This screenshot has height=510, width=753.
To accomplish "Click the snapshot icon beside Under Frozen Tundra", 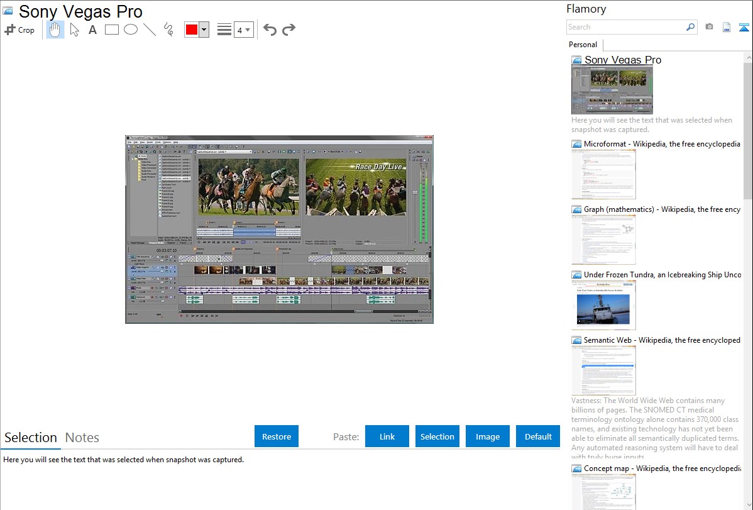I will (576, 275).
